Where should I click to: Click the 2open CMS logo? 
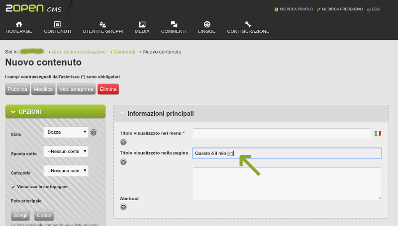pos(33,8)
